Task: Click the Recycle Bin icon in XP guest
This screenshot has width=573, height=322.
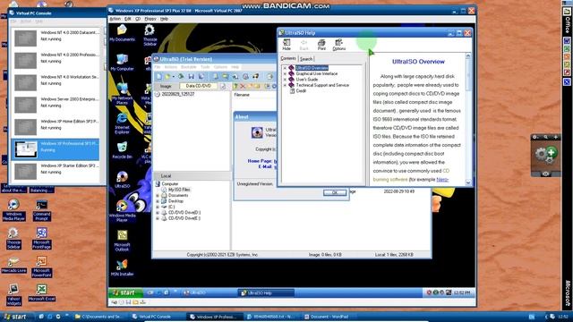Action: 122,150
